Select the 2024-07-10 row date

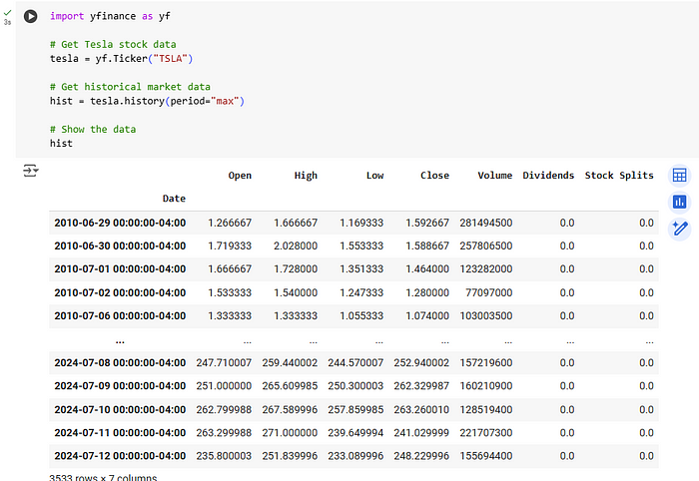point(120,410)
